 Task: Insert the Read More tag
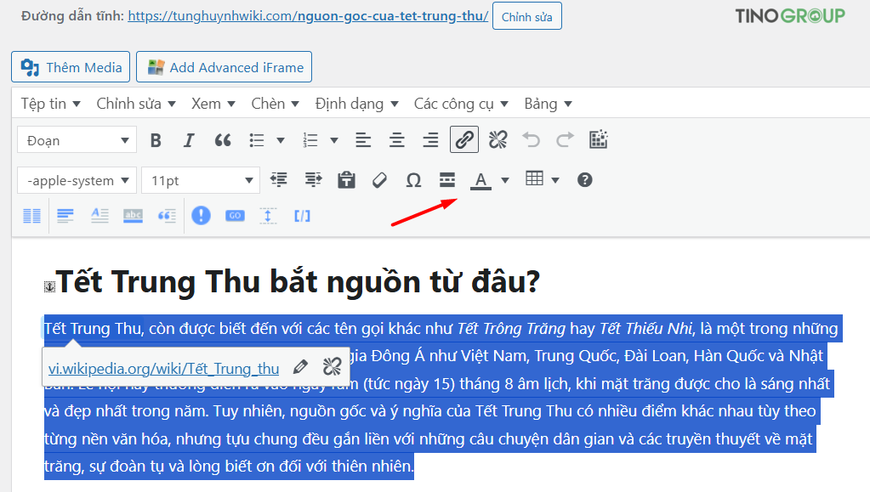pyautogui.click(x=447, y=179)
